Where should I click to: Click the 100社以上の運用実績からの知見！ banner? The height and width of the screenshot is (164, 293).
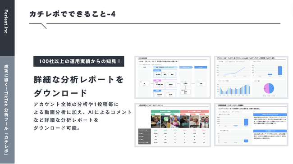pyautogui.click(x=79, y=61)
